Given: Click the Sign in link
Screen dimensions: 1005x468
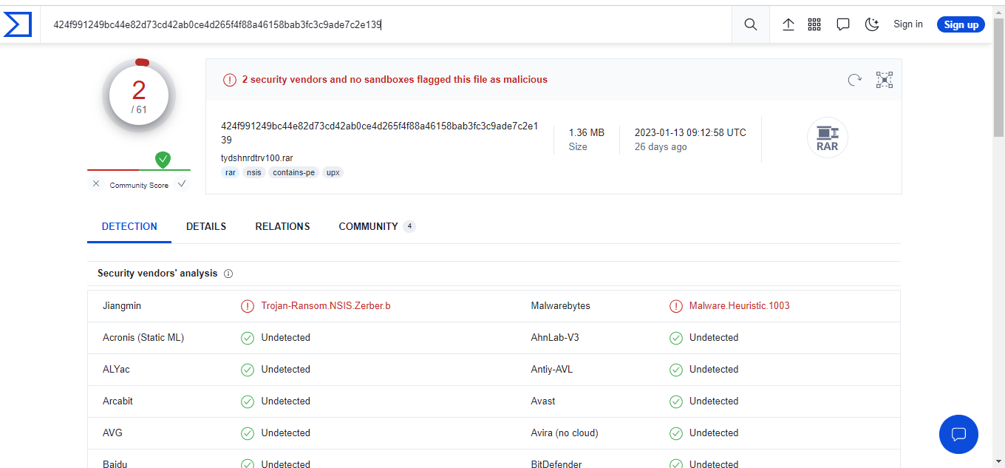Looking at the screenshot, I should click(908, 24).
